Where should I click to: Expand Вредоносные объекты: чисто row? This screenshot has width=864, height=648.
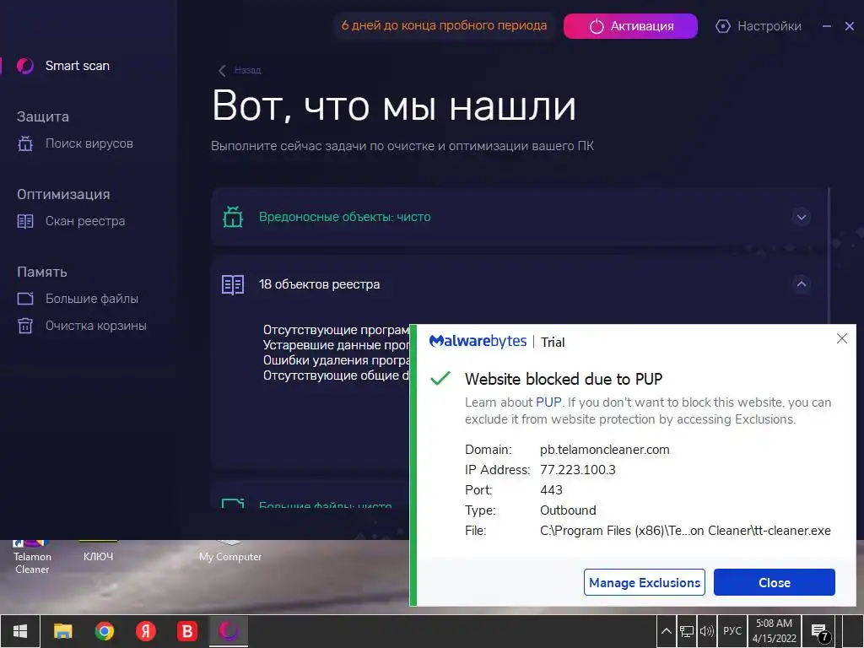802,217
